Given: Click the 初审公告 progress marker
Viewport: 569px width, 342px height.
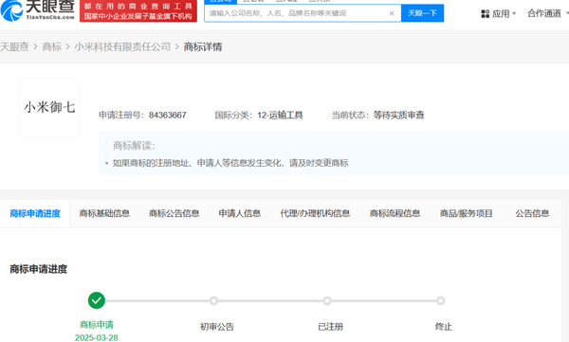Looking at the screenshot, I should coord(213,300).
